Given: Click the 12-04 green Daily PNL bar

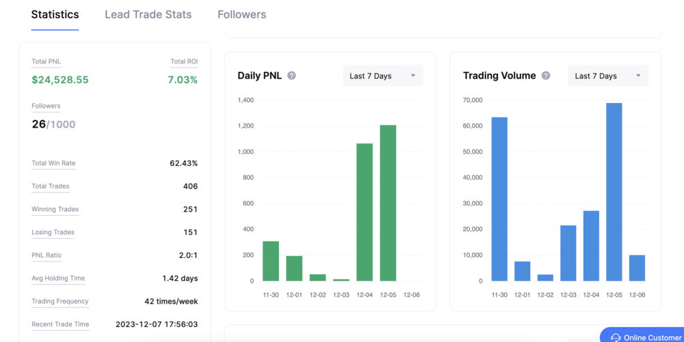Looking at the screenshot, I should [x=365, y=212].
